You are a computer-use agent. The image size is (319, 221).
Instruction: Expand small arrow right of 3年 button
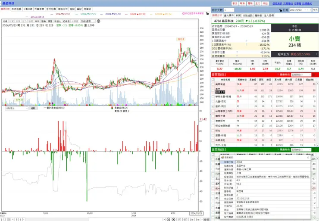pyautogui.click(x=202, y=220)
